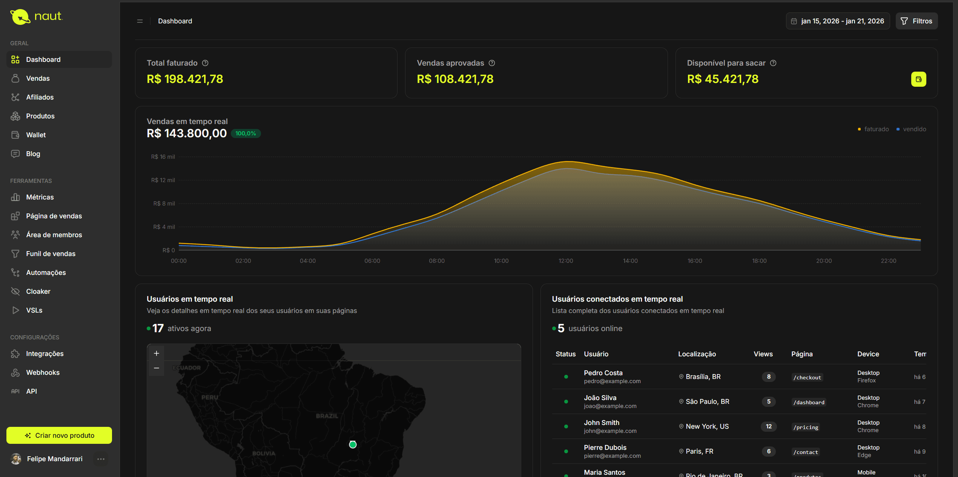Image resolution: width=958 pixels, height=477 pixels.
Task: Open Vendas in sidebar
Action: pyautogui.click(x=38, y=78)
